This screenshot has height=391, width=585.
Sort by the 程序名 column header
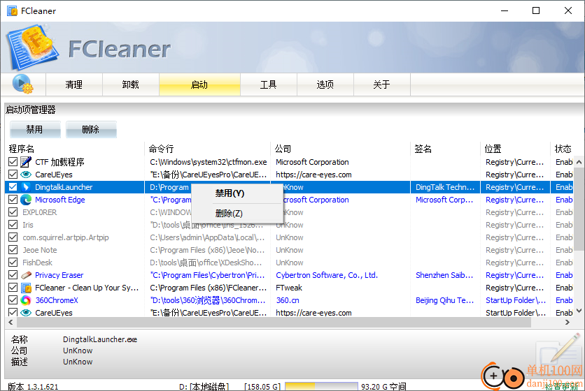pos(75,149)
